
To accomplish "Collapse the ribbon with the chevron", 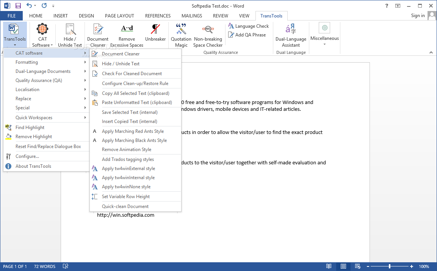I will (431, 52).
